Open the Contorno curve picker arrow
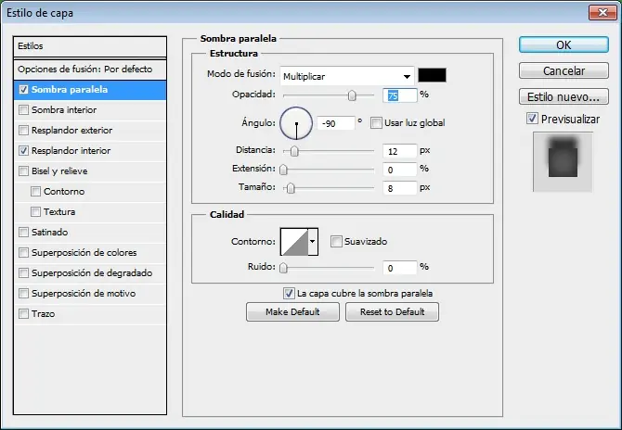Screen dimensions: 622x430 click(313, 241)
